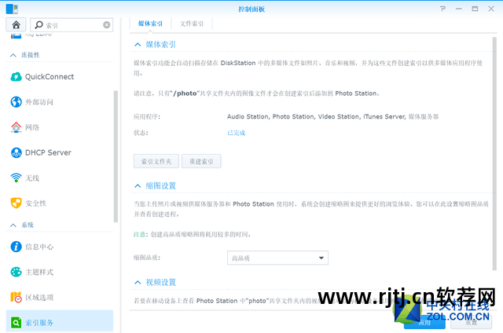Collapse the 连接性 sidebar group

pyautogui.click(x=13, y=55)
